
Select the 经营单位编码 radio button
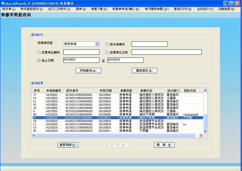pos(39,52)
